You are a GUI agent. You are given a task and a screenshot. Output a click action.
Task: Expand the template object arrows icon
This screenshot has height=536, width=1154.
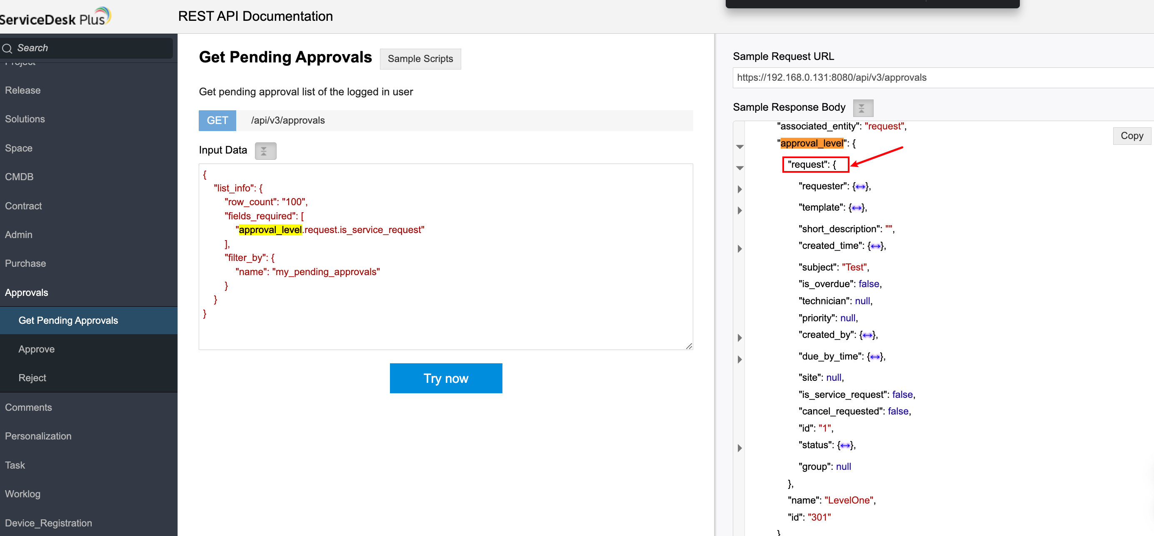click(x=857, y=208)
